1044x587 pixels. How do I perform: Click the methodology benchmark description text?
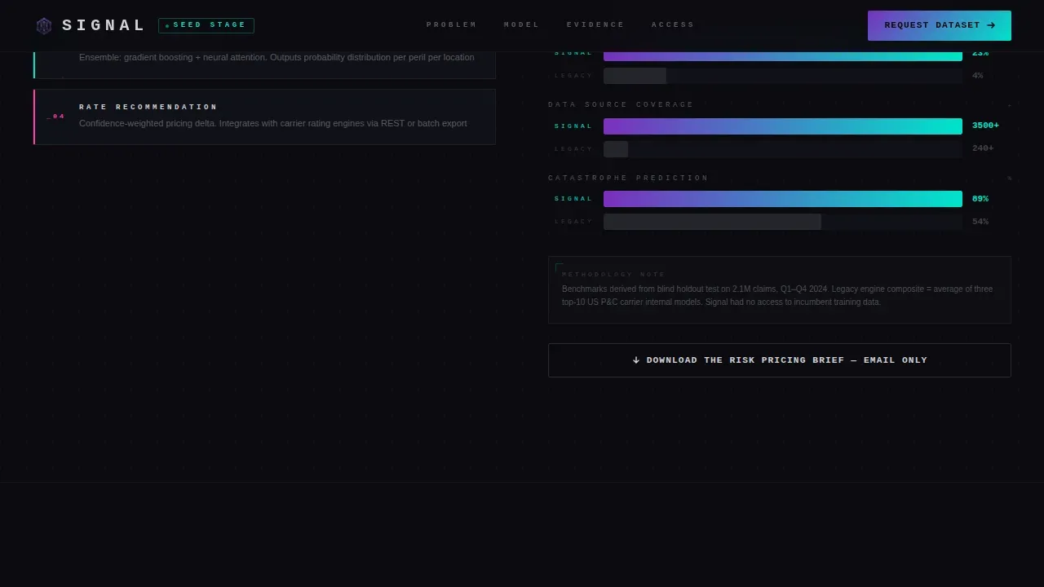(x=777, y=295)
